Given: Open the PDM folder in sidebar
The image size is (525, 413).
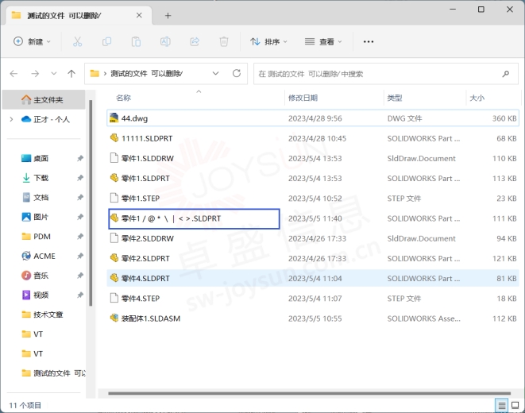Looking at the screenshot, I should click(x=37, y=237).
